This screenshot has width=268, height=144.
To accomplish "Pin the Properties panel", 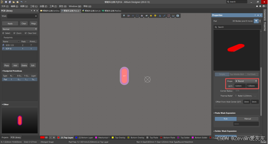I will [258, 15].
